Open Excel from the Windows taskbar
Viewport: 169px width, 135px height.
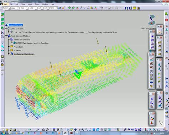[29, 133]
